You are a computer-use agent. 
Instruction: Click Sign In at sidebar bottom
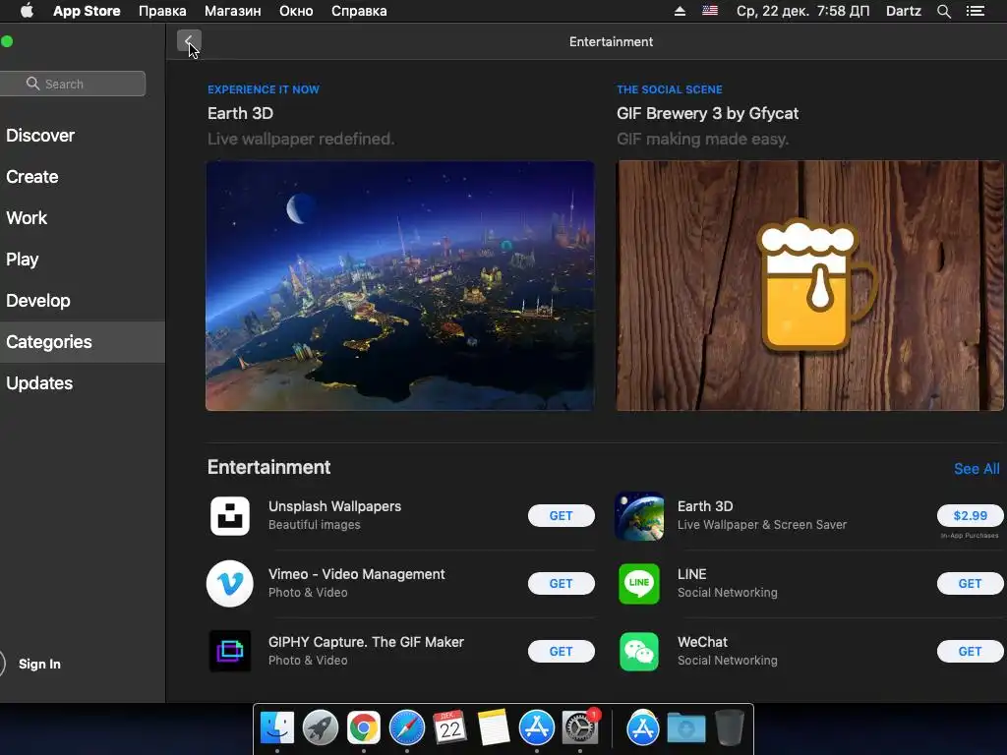(39, 664)
